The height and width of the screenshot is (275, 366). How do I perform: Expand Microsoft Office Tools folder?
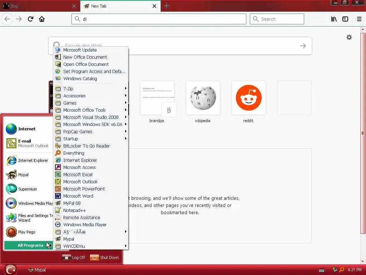coord(91,110)
